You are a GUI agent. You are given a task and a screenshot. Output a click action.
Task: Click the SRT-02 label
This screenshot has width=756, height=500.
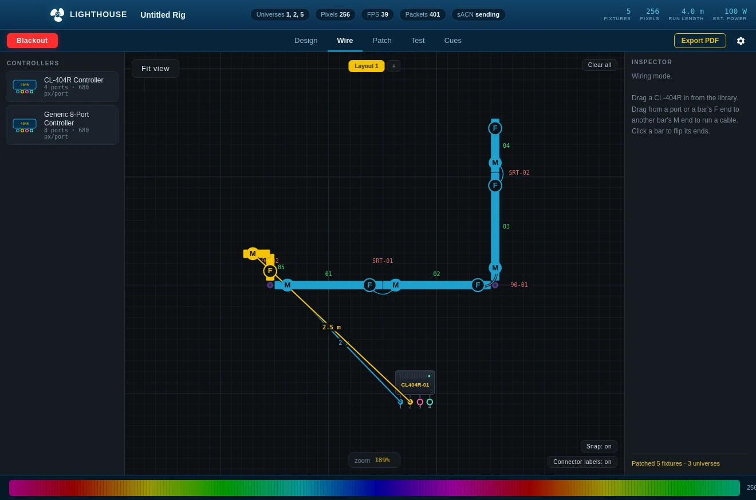coord(519,173)
